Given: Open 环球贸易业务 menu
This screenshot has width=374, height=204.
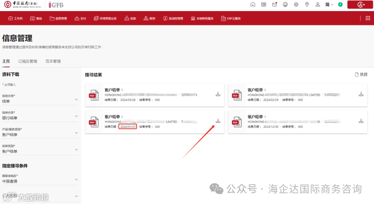Looking at the screenshot, I should click(105, 18).
